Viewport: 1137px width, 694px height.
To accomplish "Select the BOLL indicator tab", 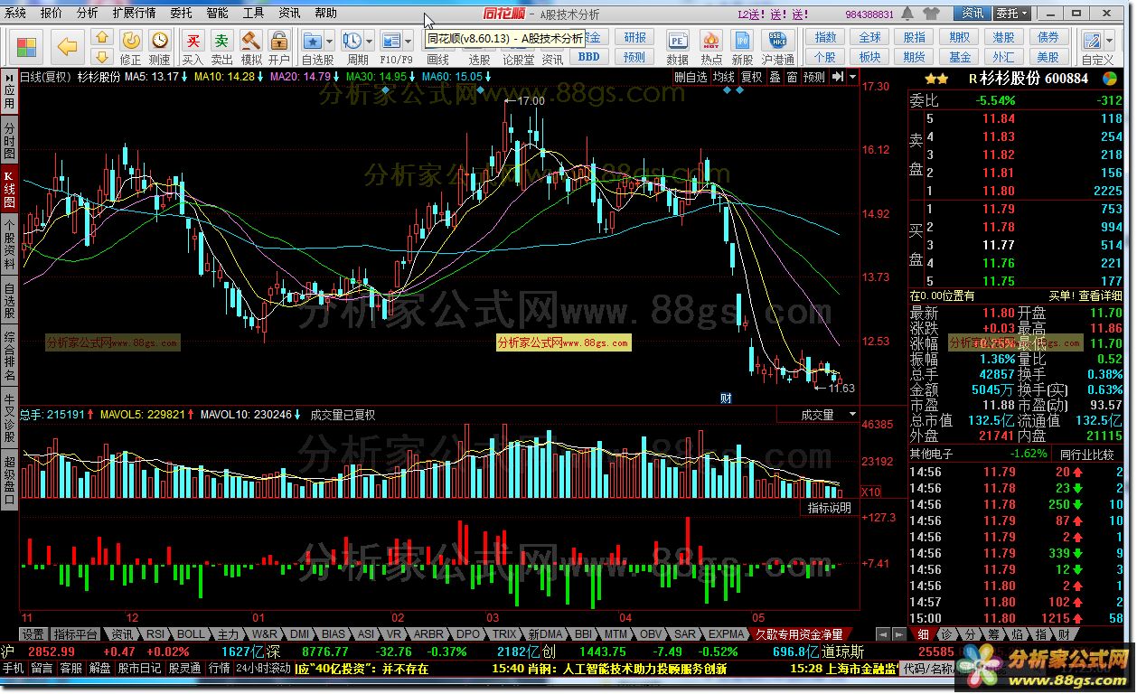I will coord(191,634).
